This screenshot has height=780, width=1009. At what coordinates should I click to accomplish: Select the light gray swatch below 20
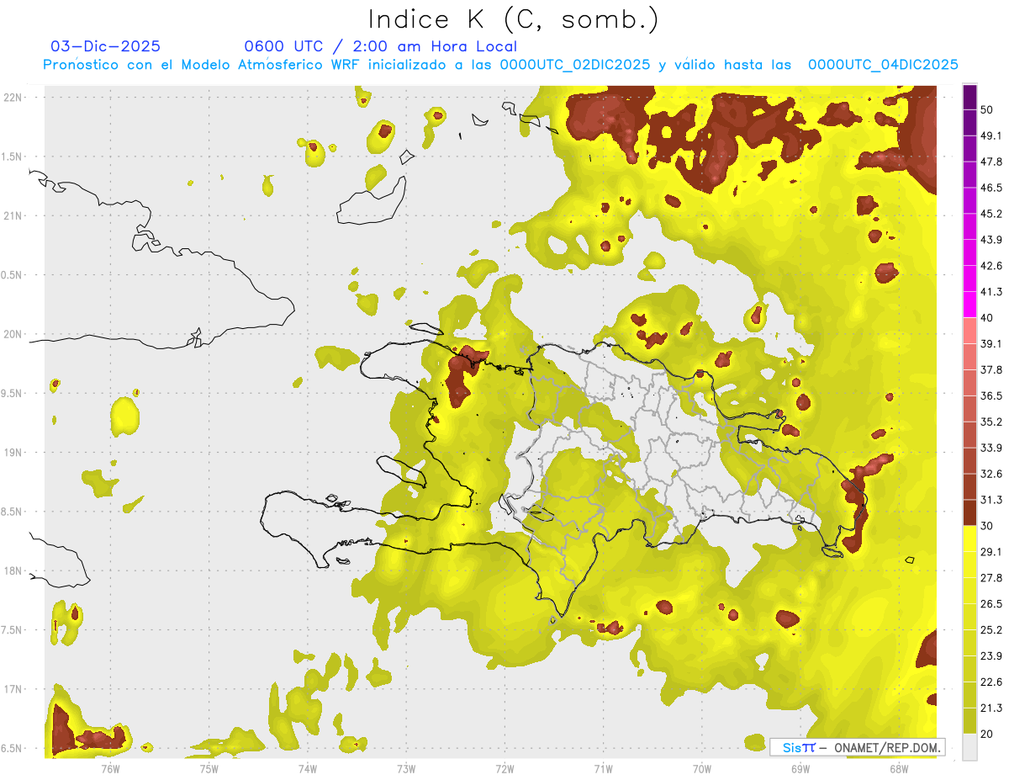point(969,747)
